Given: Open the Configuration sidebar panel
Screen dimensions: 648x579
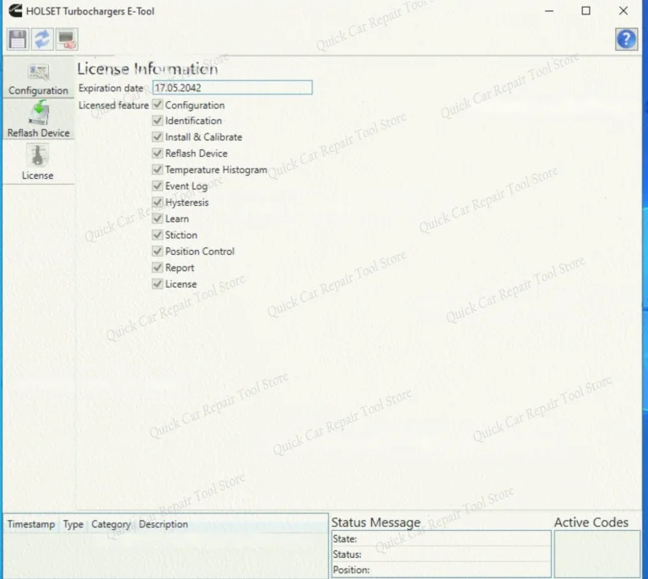Looking at the screenshot, I should (39, 78).
